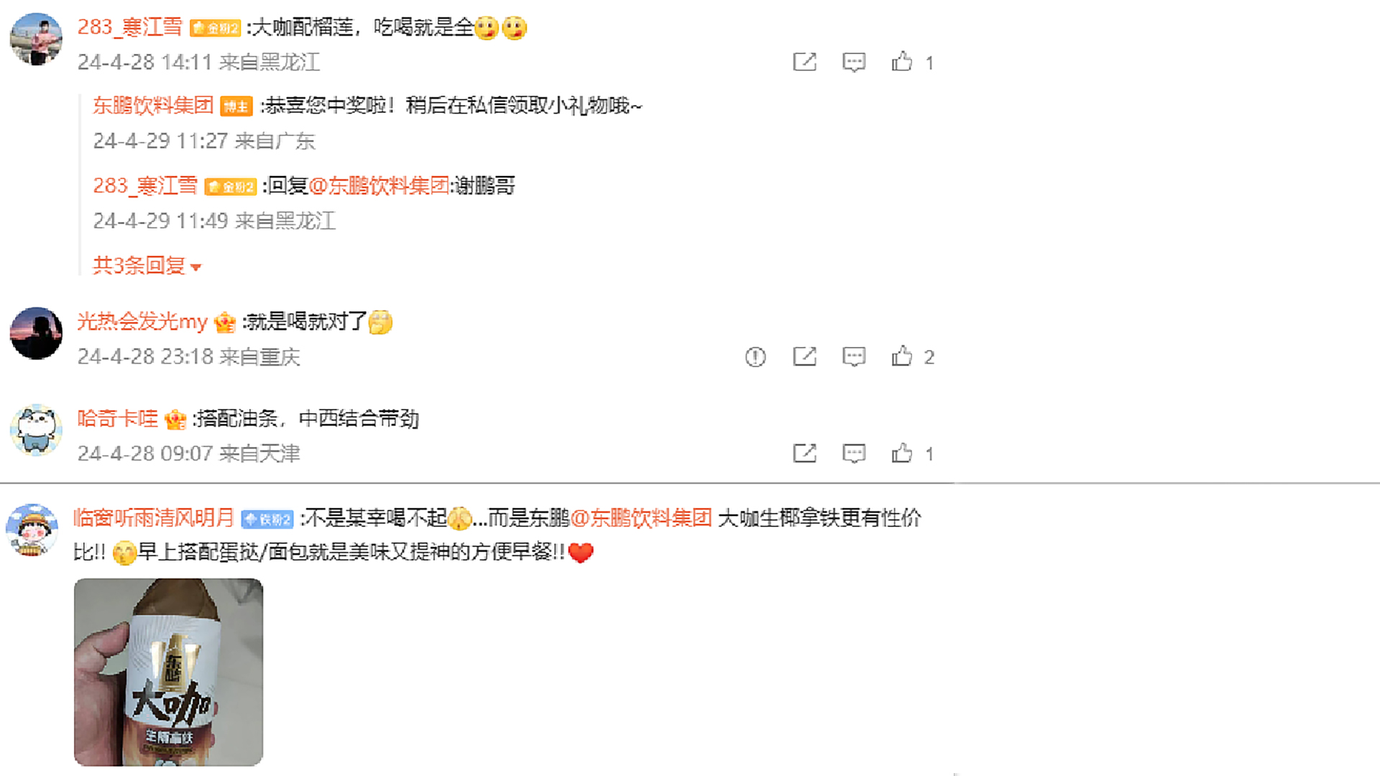This screenshot has width=1380, height=776.
Task: Open @东鹏饮料集团 mention in 283_寒江雪's reply
Action: [x=379, y=185]
